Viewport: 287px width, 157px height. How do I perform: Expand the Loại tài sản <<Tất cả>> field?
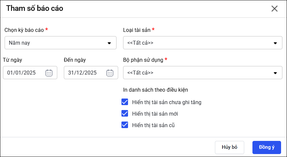point(197,43)
